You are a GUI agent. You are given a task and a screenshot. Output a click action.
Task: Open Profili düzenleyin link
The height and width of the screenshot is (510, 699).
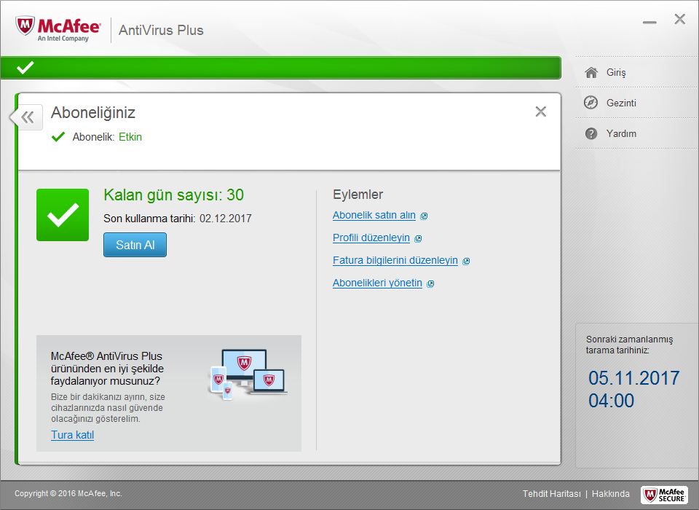371,238
